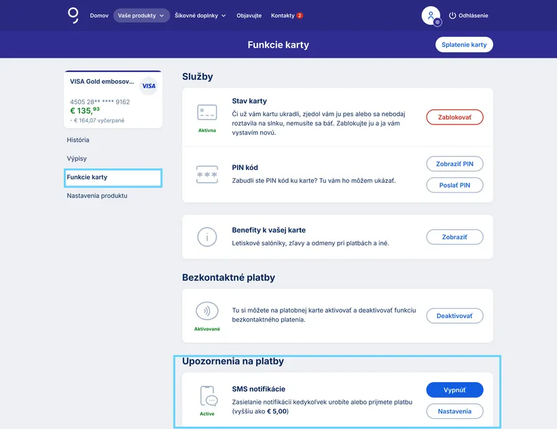Viewport: 557px width, 429px height.
Task: Click the SMS notification phone icon
Action: [x=207, y=396]
